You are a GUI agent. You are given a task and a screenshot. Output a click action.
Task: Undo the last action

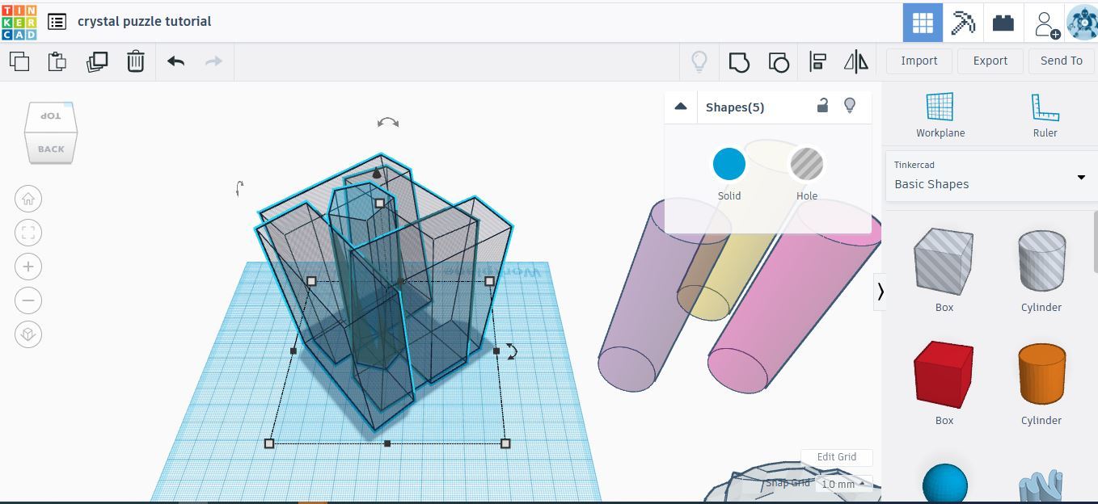(x=175, y=61)
